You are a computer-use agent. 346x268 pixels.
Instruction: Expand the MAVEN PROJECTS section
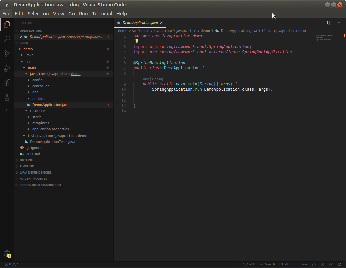point(33,179)
